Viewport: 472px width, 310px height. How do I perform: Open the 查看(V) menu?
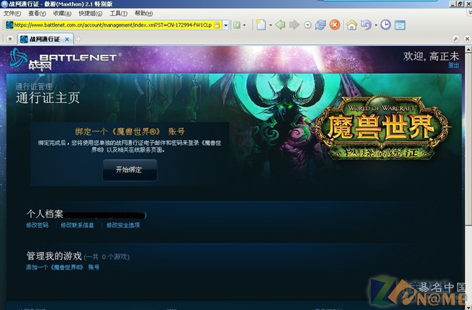pyautogui.click(x=37, y=14)
